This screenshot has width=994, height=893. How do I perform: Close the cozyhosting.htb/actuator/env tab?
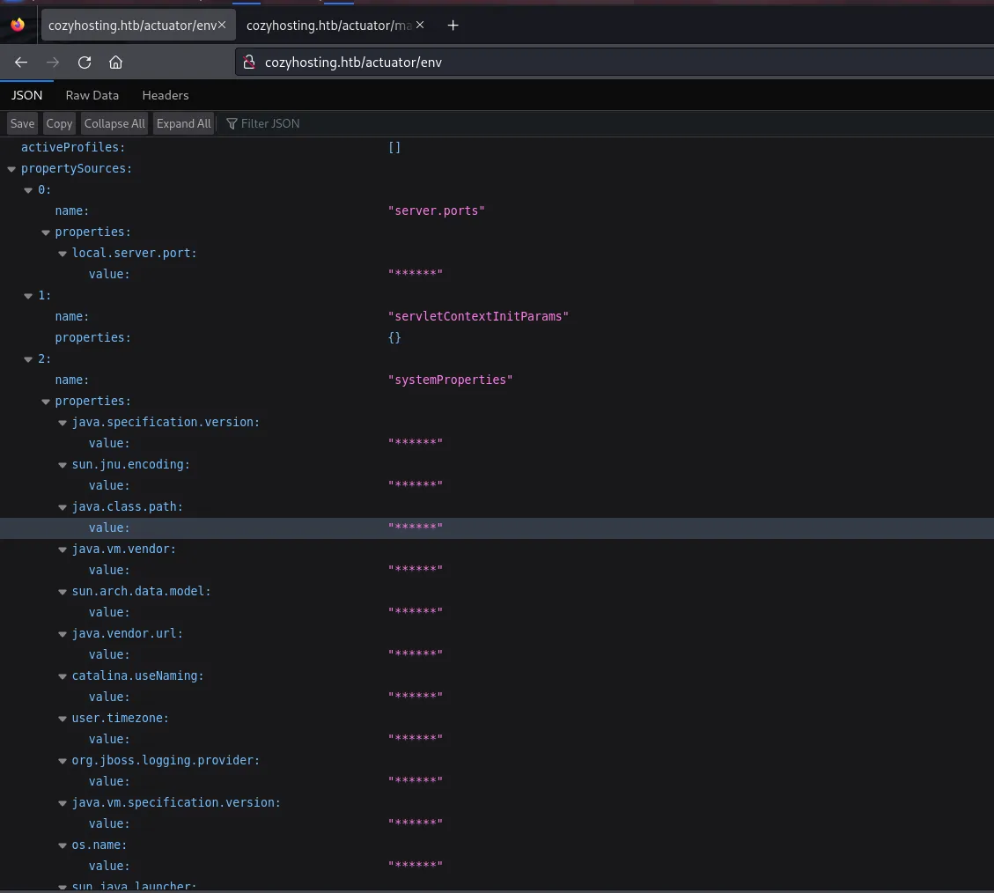coord(222,25)
